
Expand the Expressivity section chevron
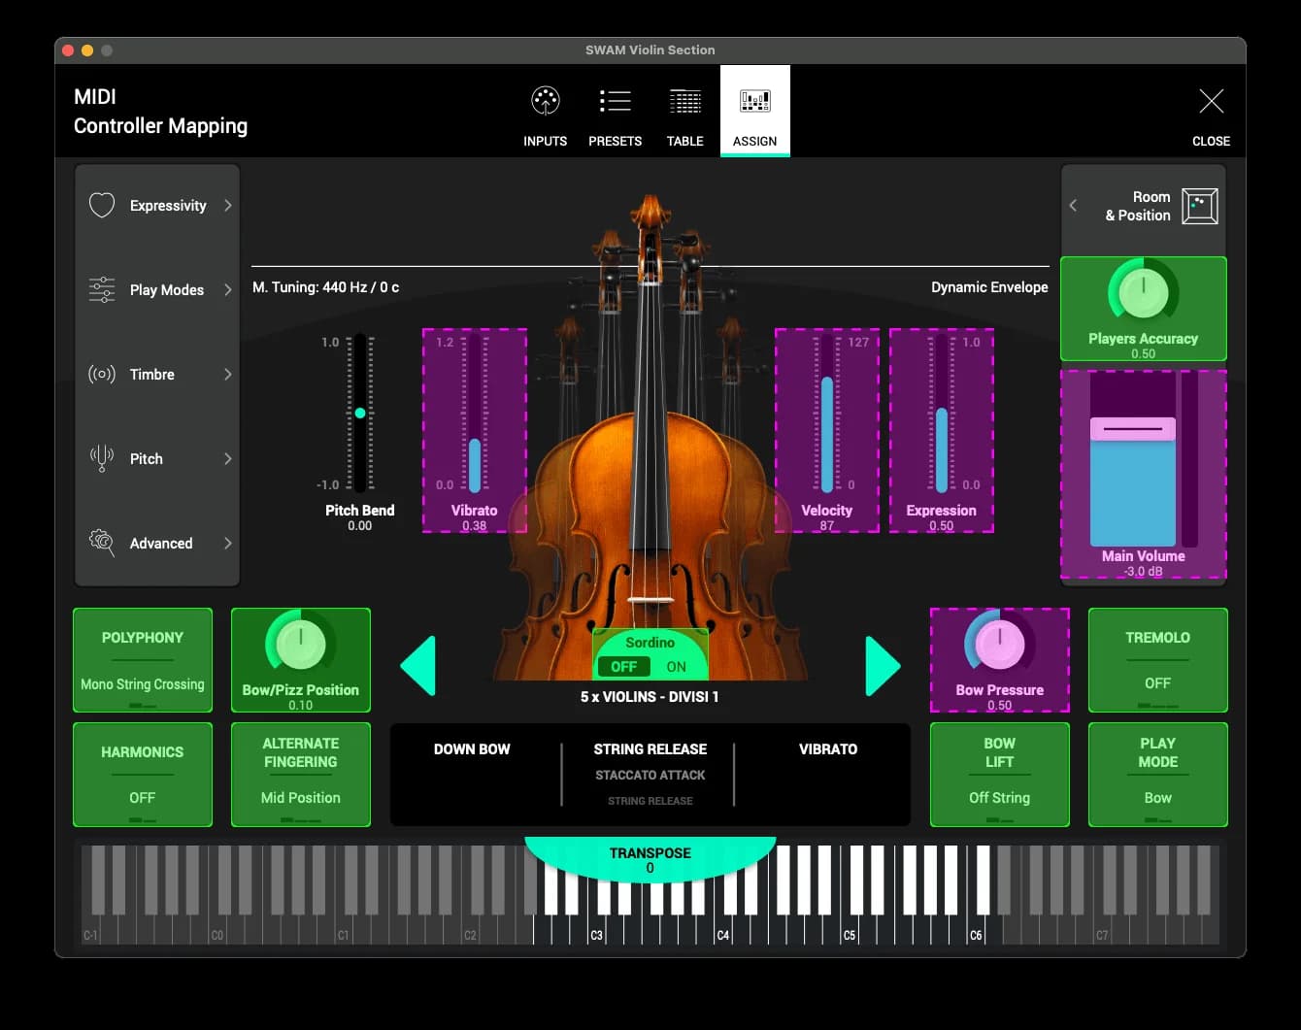coord(228,205)
